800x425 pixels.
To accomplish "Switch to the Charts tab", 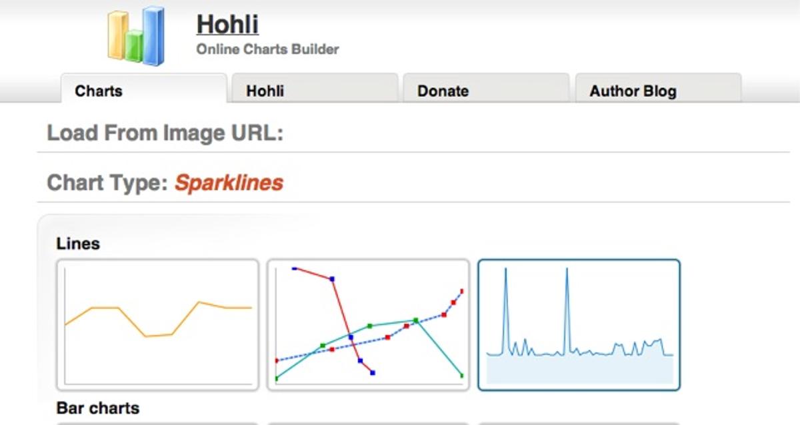I will pyautogui.click(x=99, y=91).
